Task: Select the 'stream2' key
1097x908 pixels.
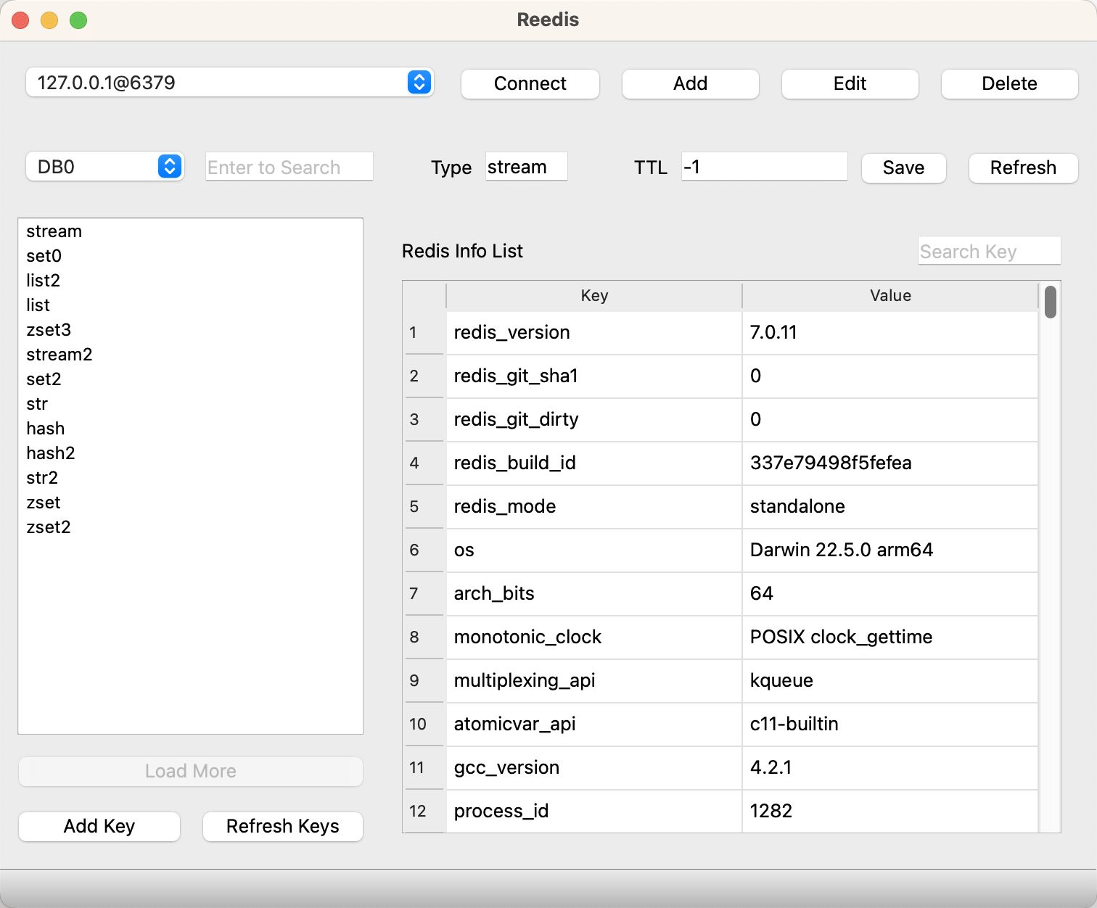Action: 190,355
